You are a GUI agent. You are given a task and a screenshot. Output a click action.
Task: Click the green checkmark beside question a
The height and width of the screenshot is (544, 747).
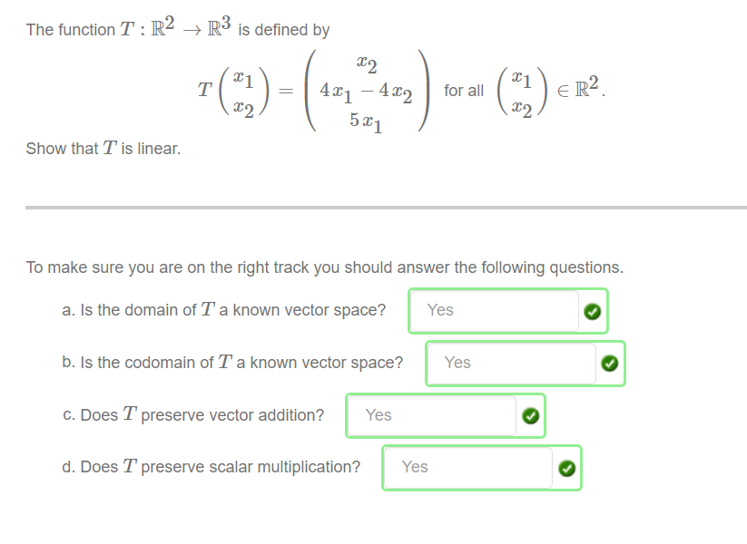(x=593, y=311)
